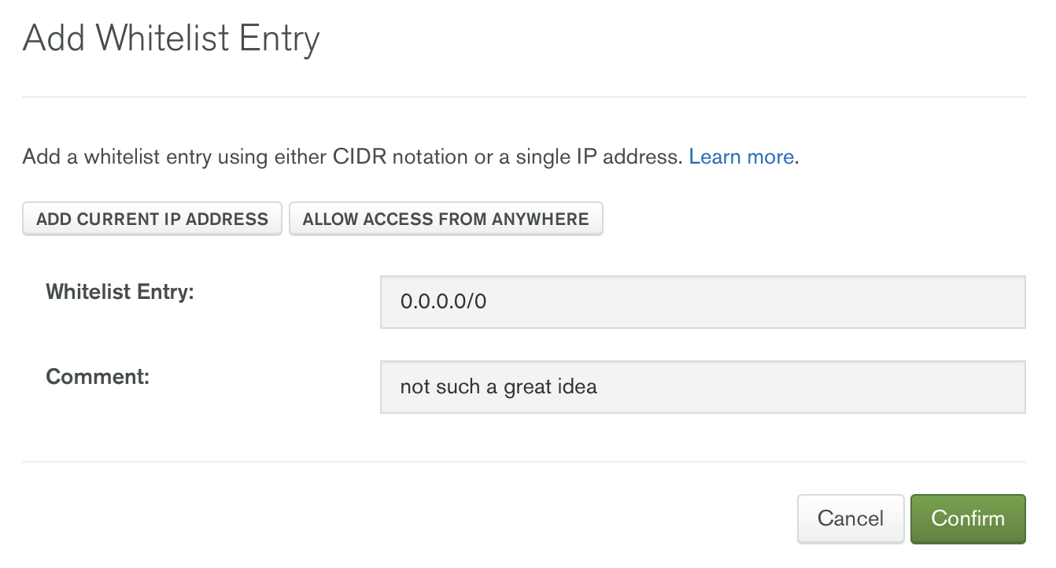Hit the green Confirm button
This screenshot has width=1056, height=568.
(x=967, y=518)
